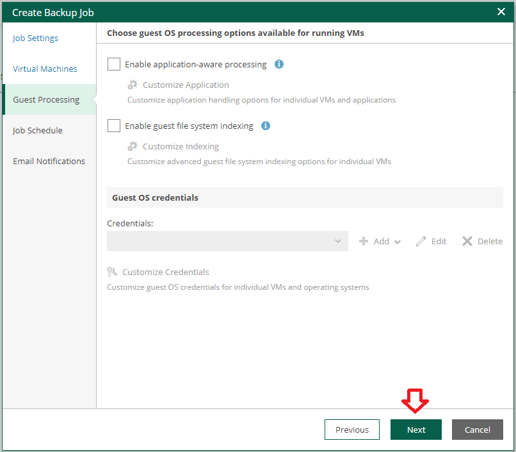516x452 pixels.
Task: Click info icon beside guest file system indexing
Action: [266, 126]
